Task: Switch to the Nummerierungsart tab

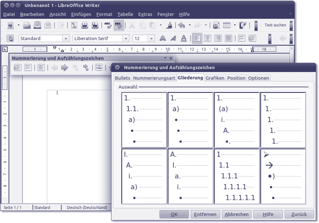Action: [154, 78]
